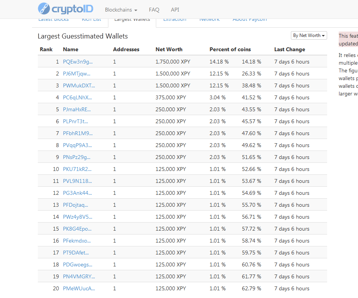This screenshot has width=358, height=298.
Task: Click the Addresses column header
Action: [x=126, y=49]
